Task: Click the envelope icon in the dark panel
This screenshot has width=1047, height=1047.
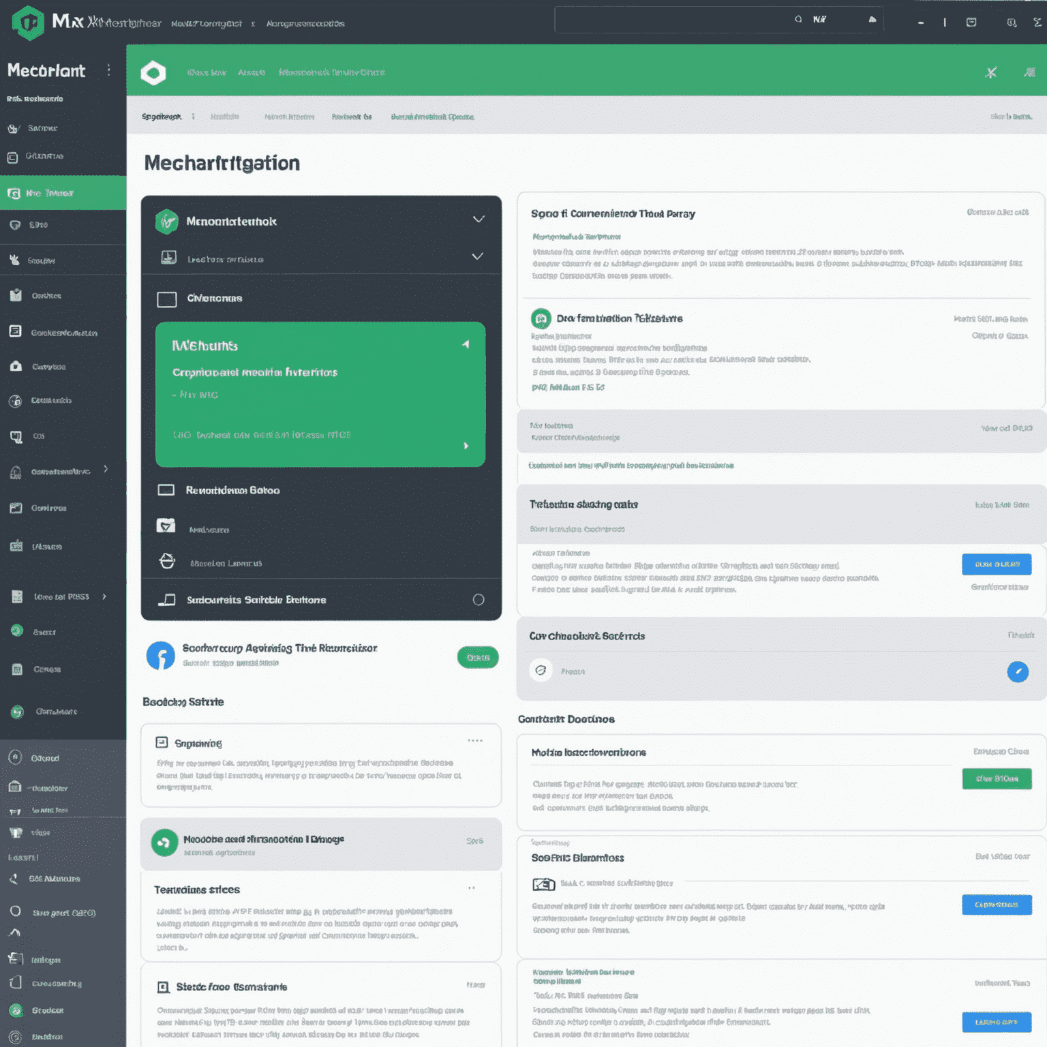Action: pyautogui.click(x=166, y=526)
